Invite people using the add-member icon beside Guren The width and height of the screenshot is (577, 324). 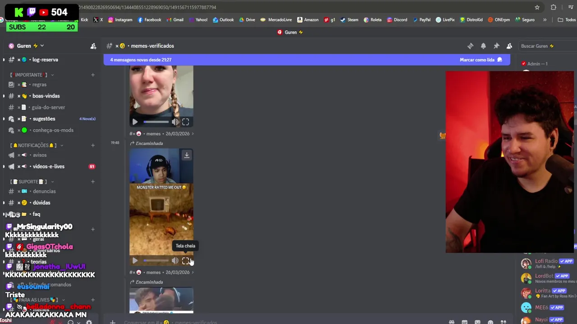coord(93,46)
